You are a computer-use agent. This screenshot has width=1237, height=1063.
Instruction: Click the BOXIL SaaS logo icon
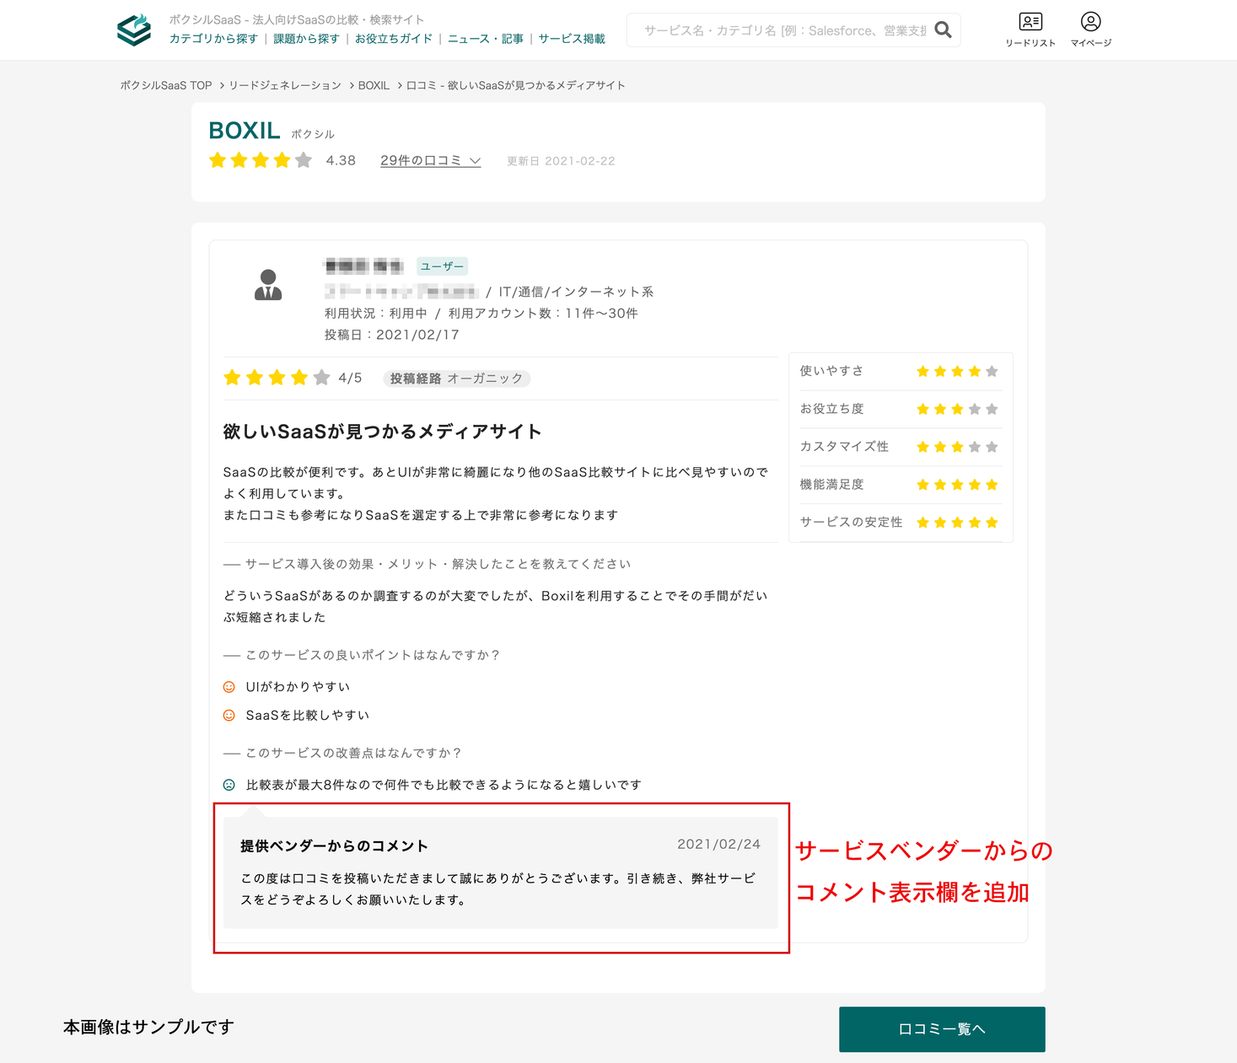tap(134, 30)
